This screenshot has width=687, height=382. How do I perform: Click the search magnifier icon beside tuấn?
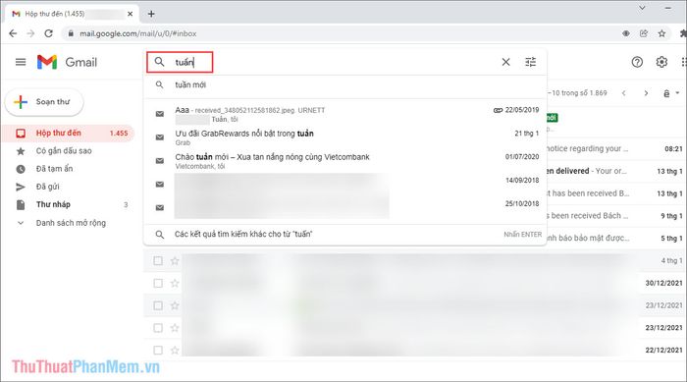(159, 62)
